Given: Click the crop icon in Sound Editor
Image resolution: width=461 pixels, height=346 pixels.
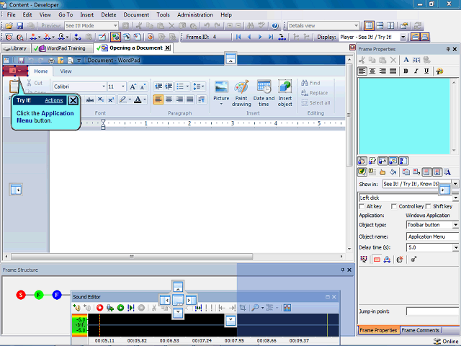Looking at the screenshot, I should tap(243, 308).
